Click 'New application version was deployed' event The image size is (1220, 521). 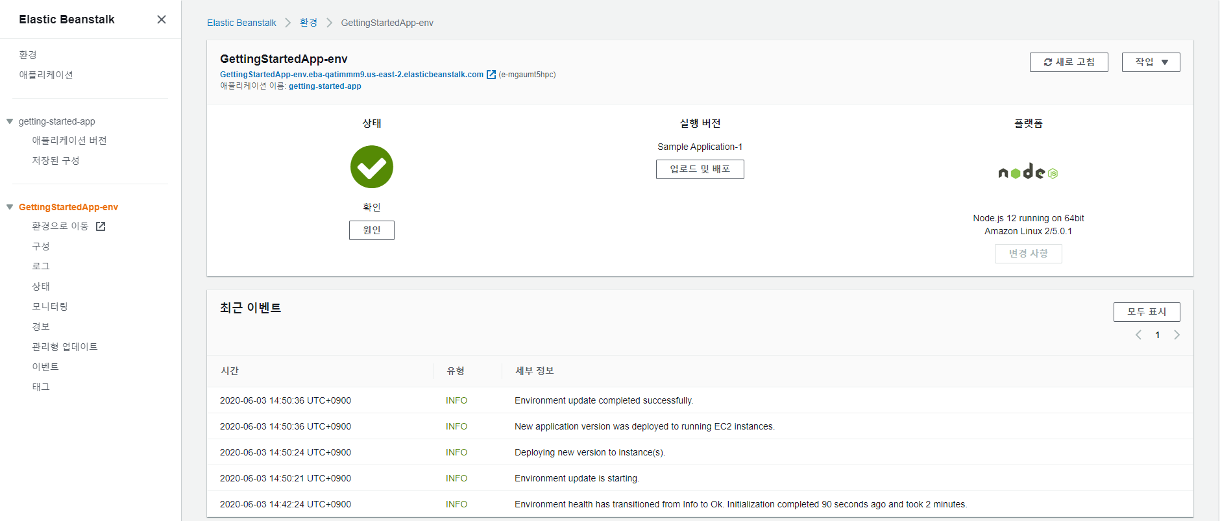pyautogui.click(x=644, y=426)
